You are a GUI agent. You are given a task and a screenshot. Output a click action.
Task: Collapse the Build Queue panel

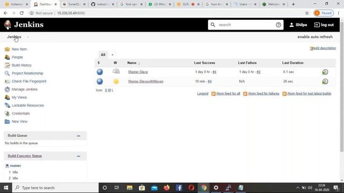tap(78, 136)
